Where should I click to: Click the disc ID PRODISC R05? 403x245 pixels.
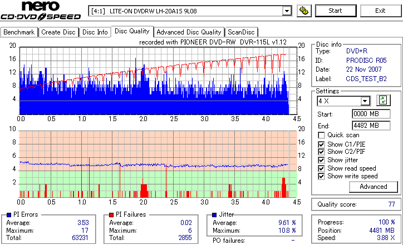coord(366,61)
